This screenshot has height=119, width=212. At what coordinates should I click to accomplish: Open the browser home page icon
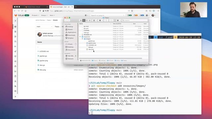click(x=26, y=11)
